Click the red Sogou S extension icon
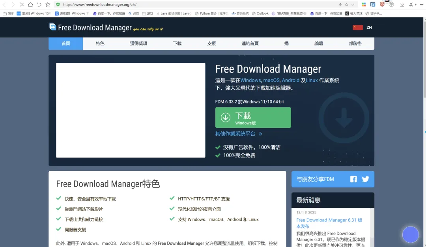The image size is (426, 247). click(x=382, y=4)
